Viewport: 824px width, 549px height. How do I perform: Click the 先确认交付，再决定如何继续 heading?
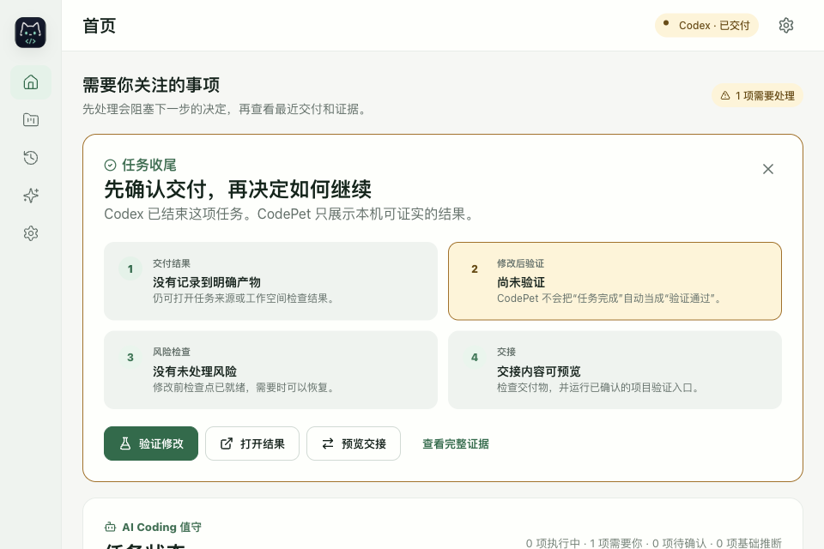click(x=238, y=189)
